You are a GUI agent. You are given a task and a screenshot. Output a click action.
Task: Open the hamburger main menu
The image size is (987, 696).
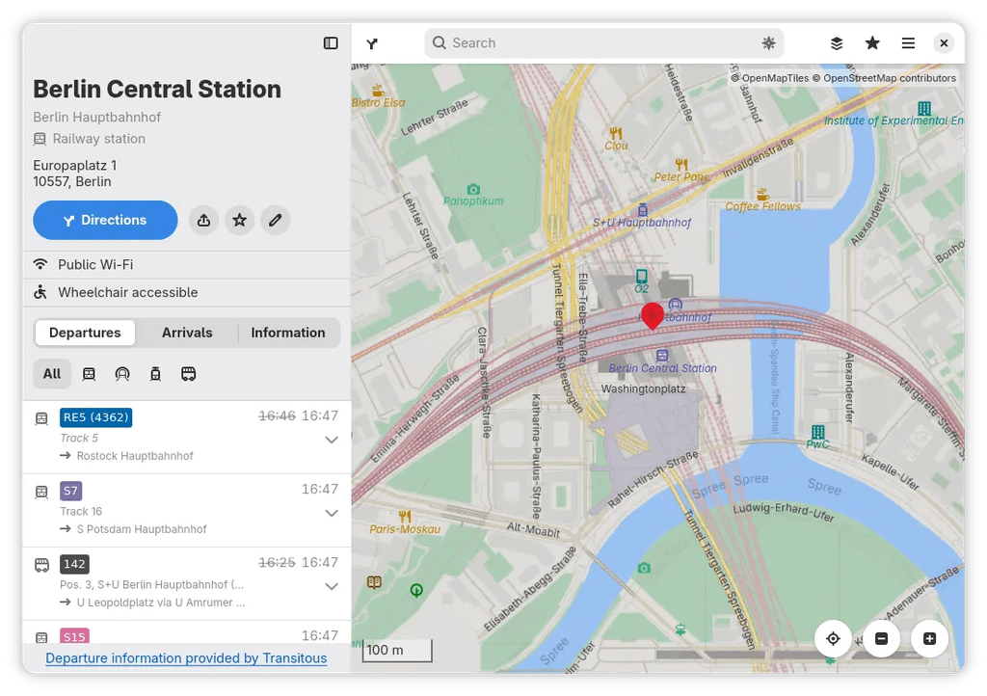[908, 42]
